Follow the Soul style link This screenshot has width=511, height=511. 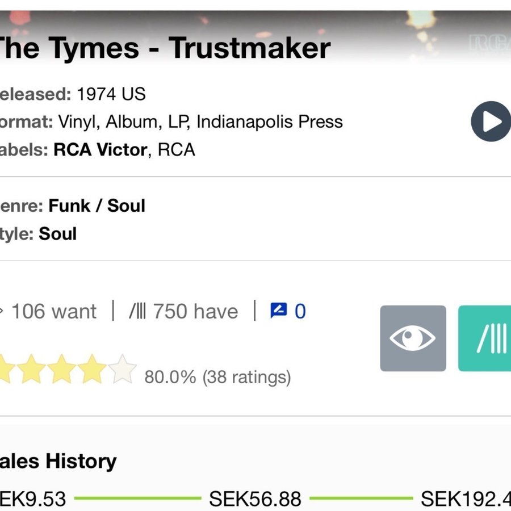58,234
